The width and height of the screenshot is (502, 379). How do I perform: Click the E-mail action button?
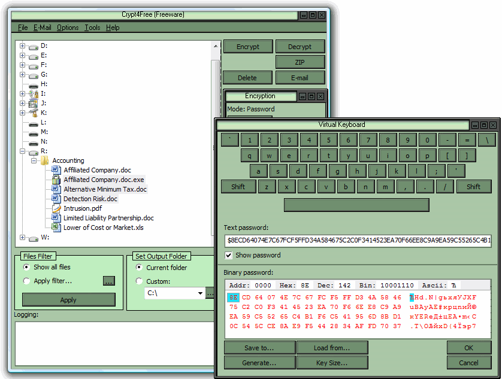(x=300, y=78)
